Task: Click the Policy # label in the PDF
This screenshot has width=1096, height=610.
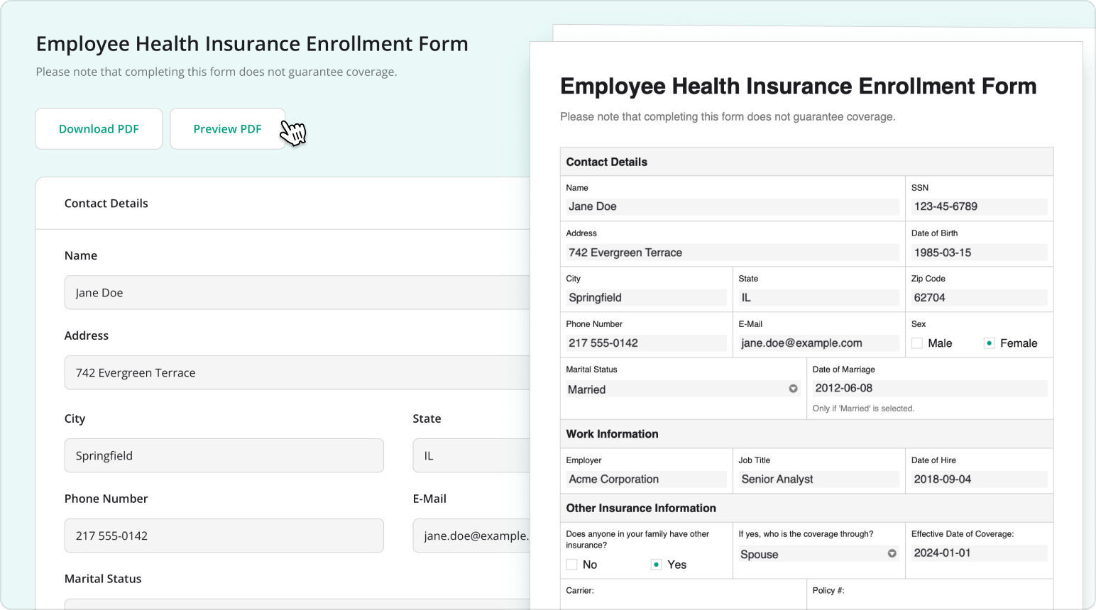Action: (x=828, y=590)
